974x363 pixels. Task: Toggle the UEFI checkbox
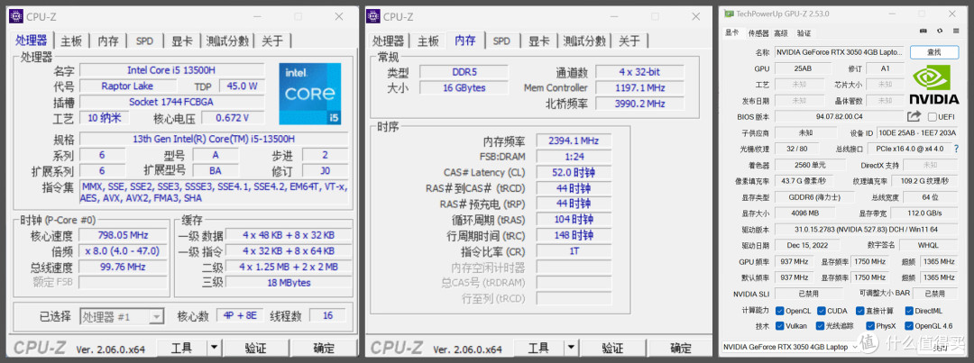(933, 117)
